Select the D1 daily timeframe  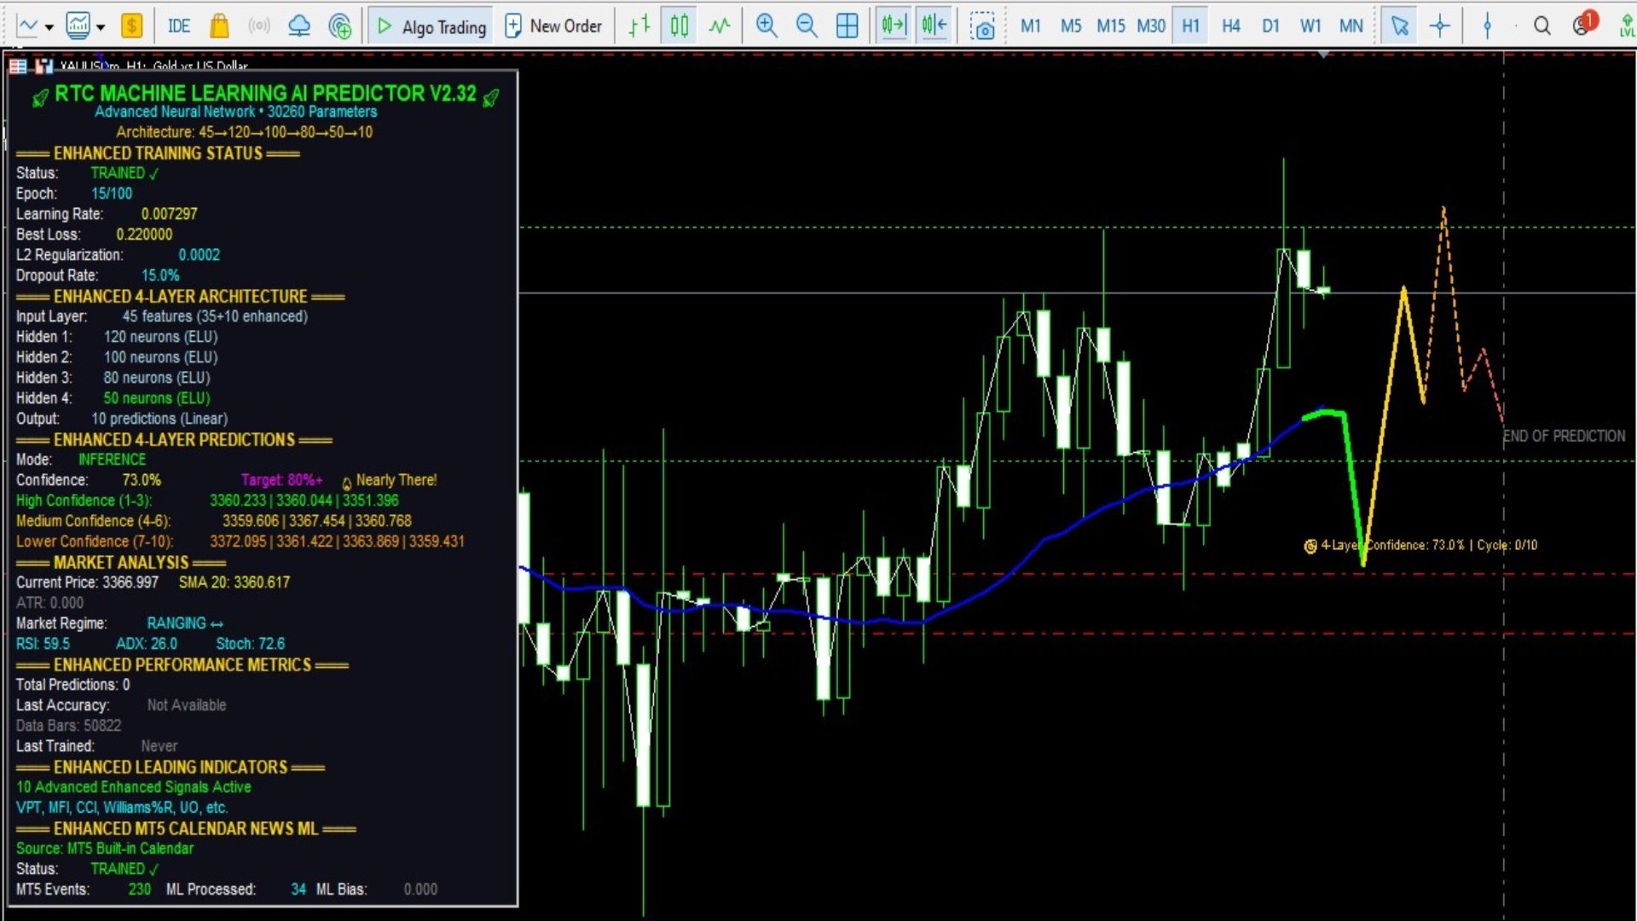pos(1270,26)
